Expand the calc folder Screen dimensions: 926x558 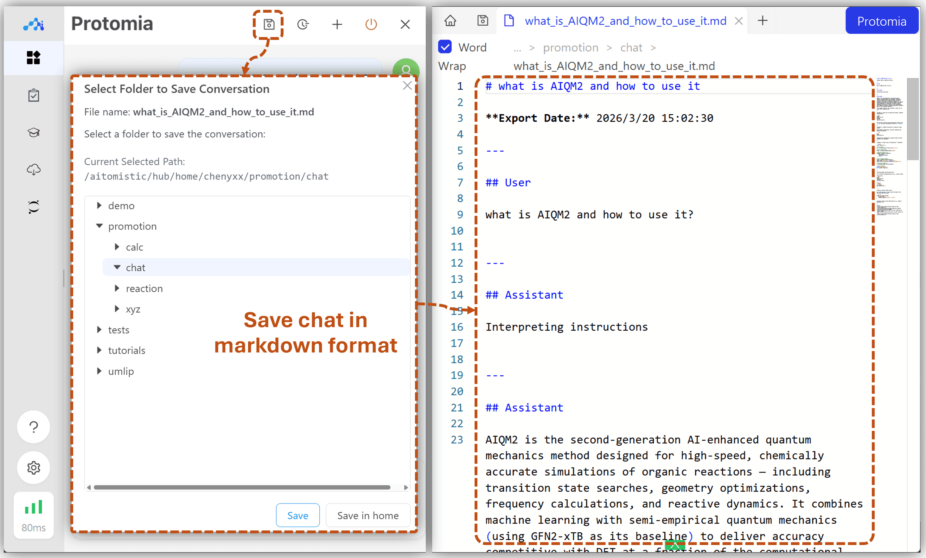click(x=117, y=246)
